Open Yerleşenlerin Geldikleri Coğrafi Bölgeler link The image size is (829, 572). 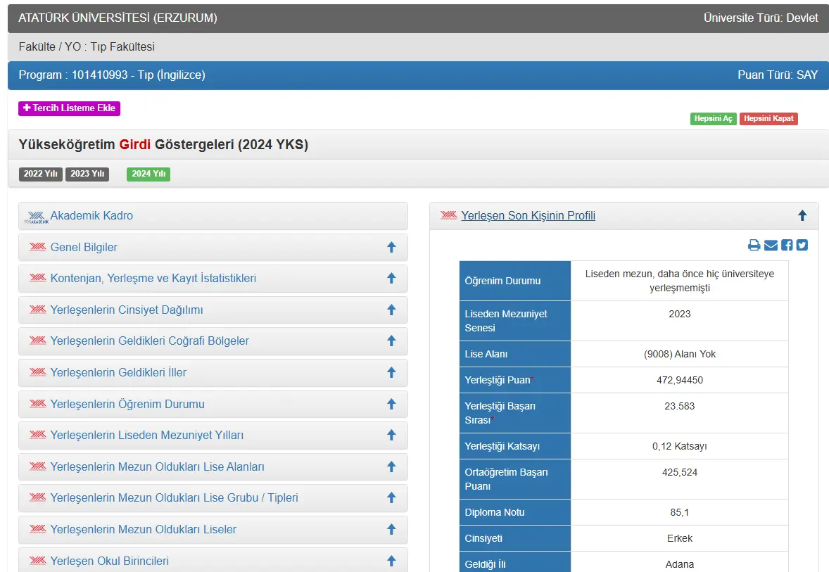tap(150, 341)
